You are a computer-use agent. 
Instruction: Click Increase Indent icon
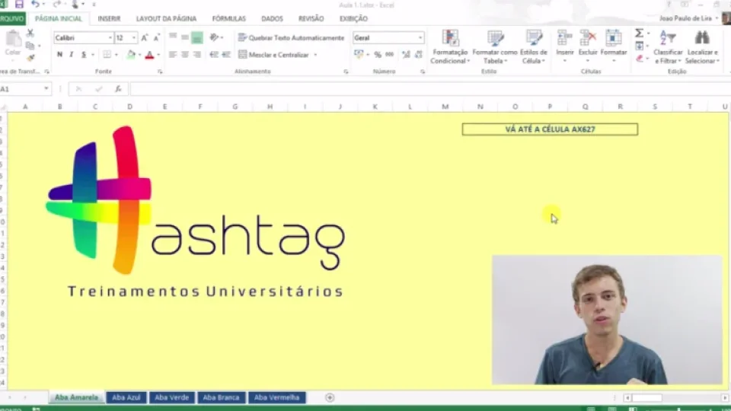point(226,55)
